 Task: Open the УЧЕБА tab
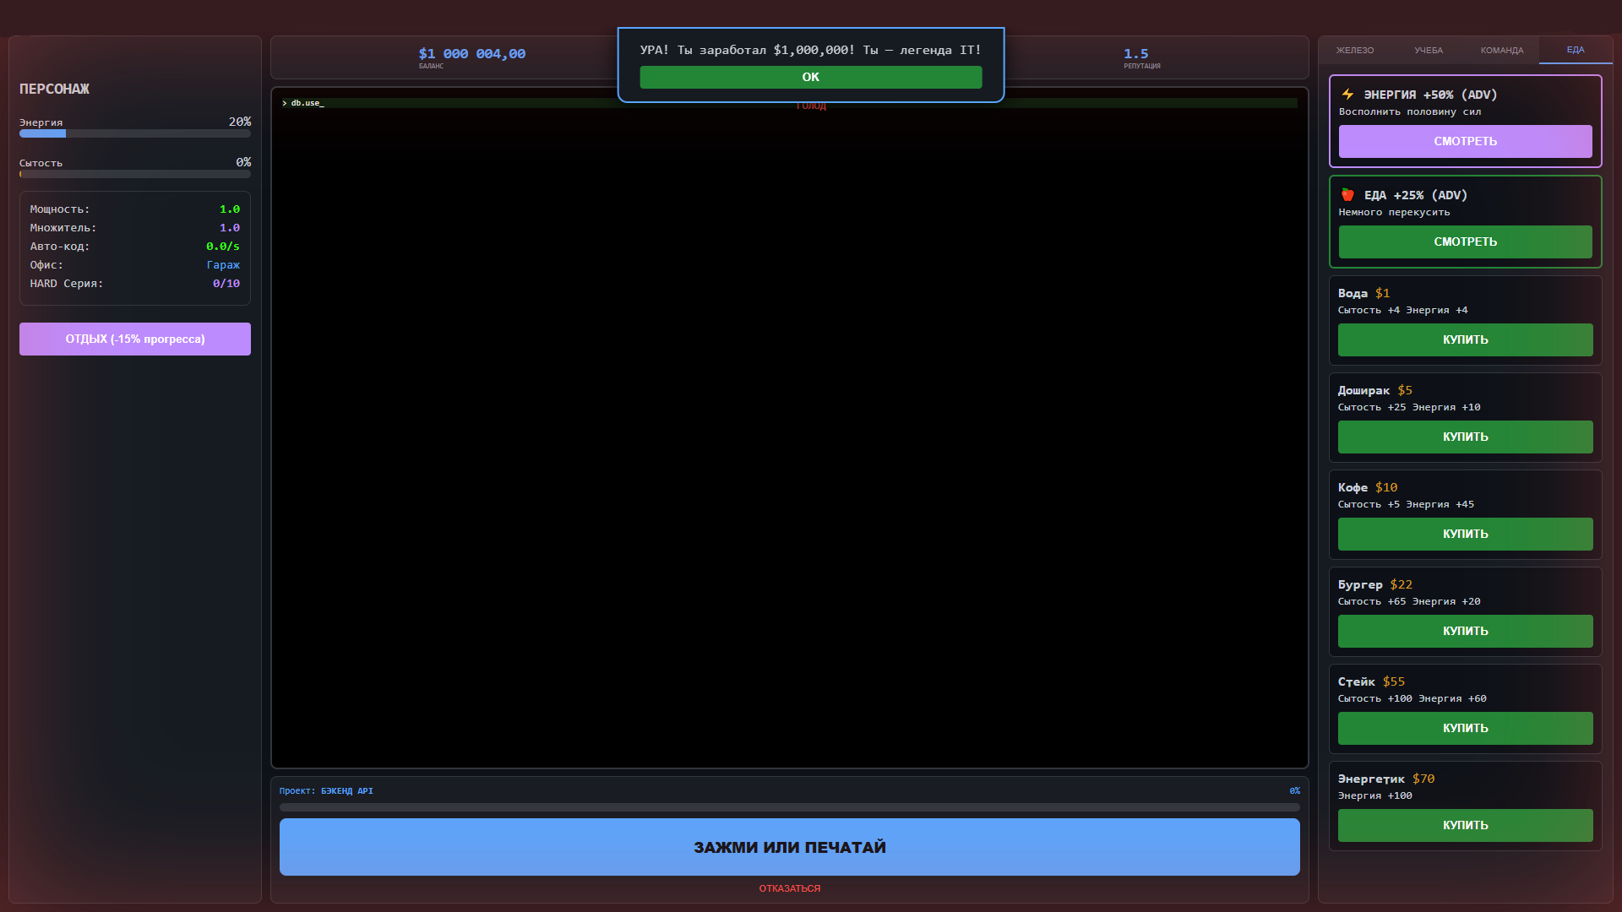tap(1429, 50)
